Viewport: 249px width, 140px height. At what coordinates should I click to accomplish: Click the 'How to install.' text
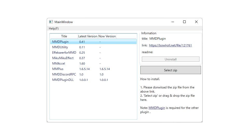point(150,79)
